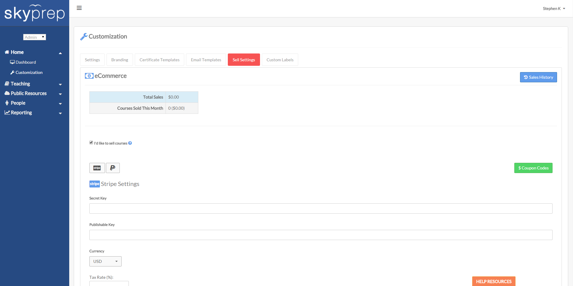Open the Admin role dropdown

click(34, 37)
